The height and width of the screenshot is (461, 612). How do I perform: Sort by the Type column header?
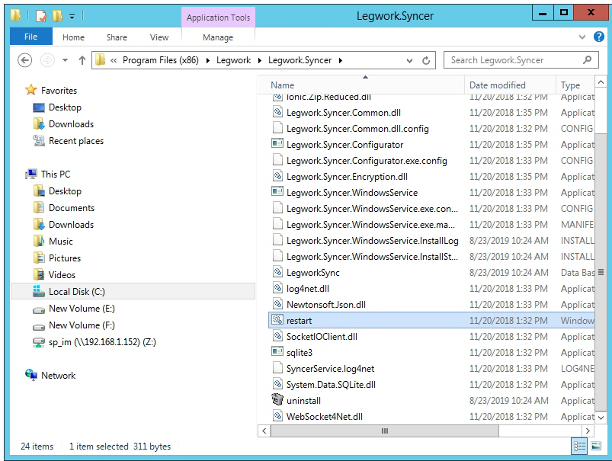pos(570,85)
